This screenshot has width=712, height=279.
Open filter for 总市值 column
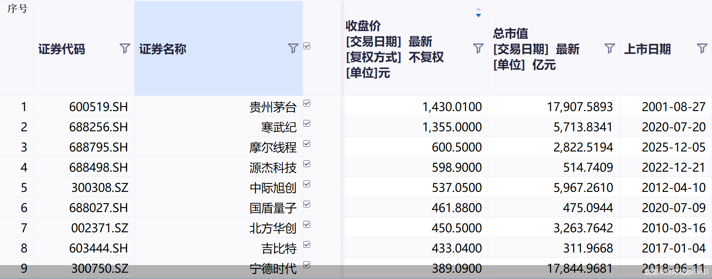click(609, 48)
